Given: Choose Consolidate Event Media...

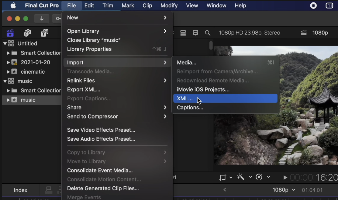Looking at the screenshot, I should click(x=117, y=170).
